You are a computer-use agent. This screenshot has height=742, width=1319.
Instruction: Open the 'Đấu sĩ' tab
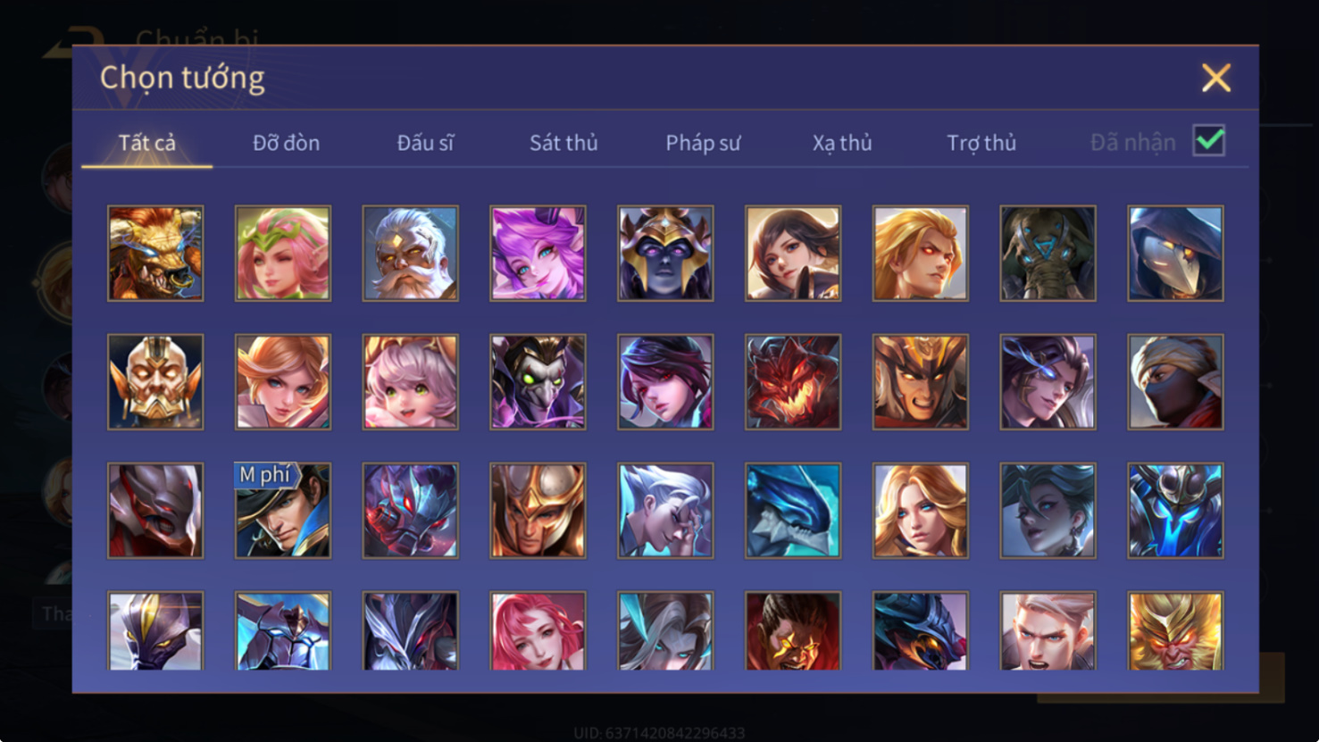click(425, 143)
